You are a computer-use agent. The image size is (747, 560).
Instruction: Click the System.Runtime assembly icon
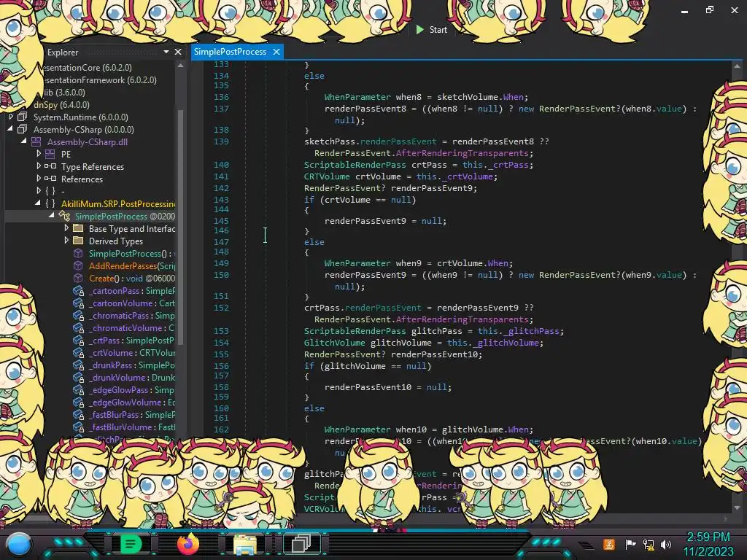coord(22,117)
